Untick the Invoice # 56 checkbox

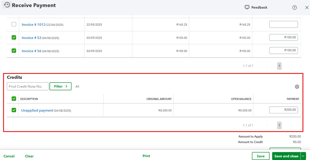tap(14, 51)
